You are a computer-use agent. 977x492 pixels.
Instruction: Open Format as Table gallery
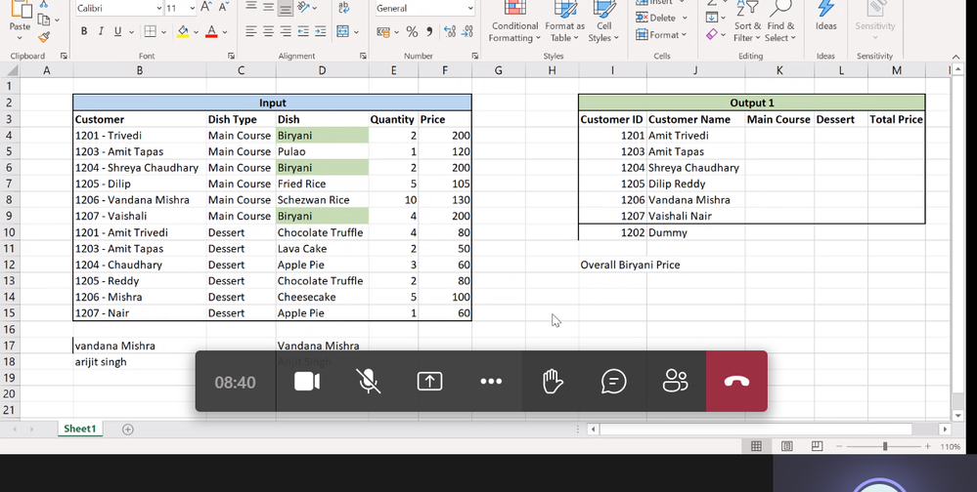point(564,21)
